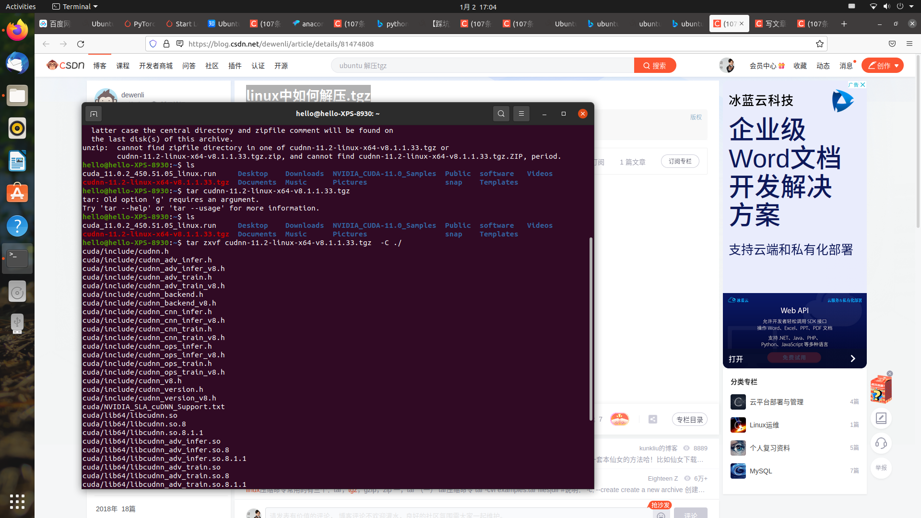Image resolution: width=921 pixels, height=518 pixels.
Task: Open the Firefox hamburger menu
Action: pyautogui.click(x=909, y=44)
